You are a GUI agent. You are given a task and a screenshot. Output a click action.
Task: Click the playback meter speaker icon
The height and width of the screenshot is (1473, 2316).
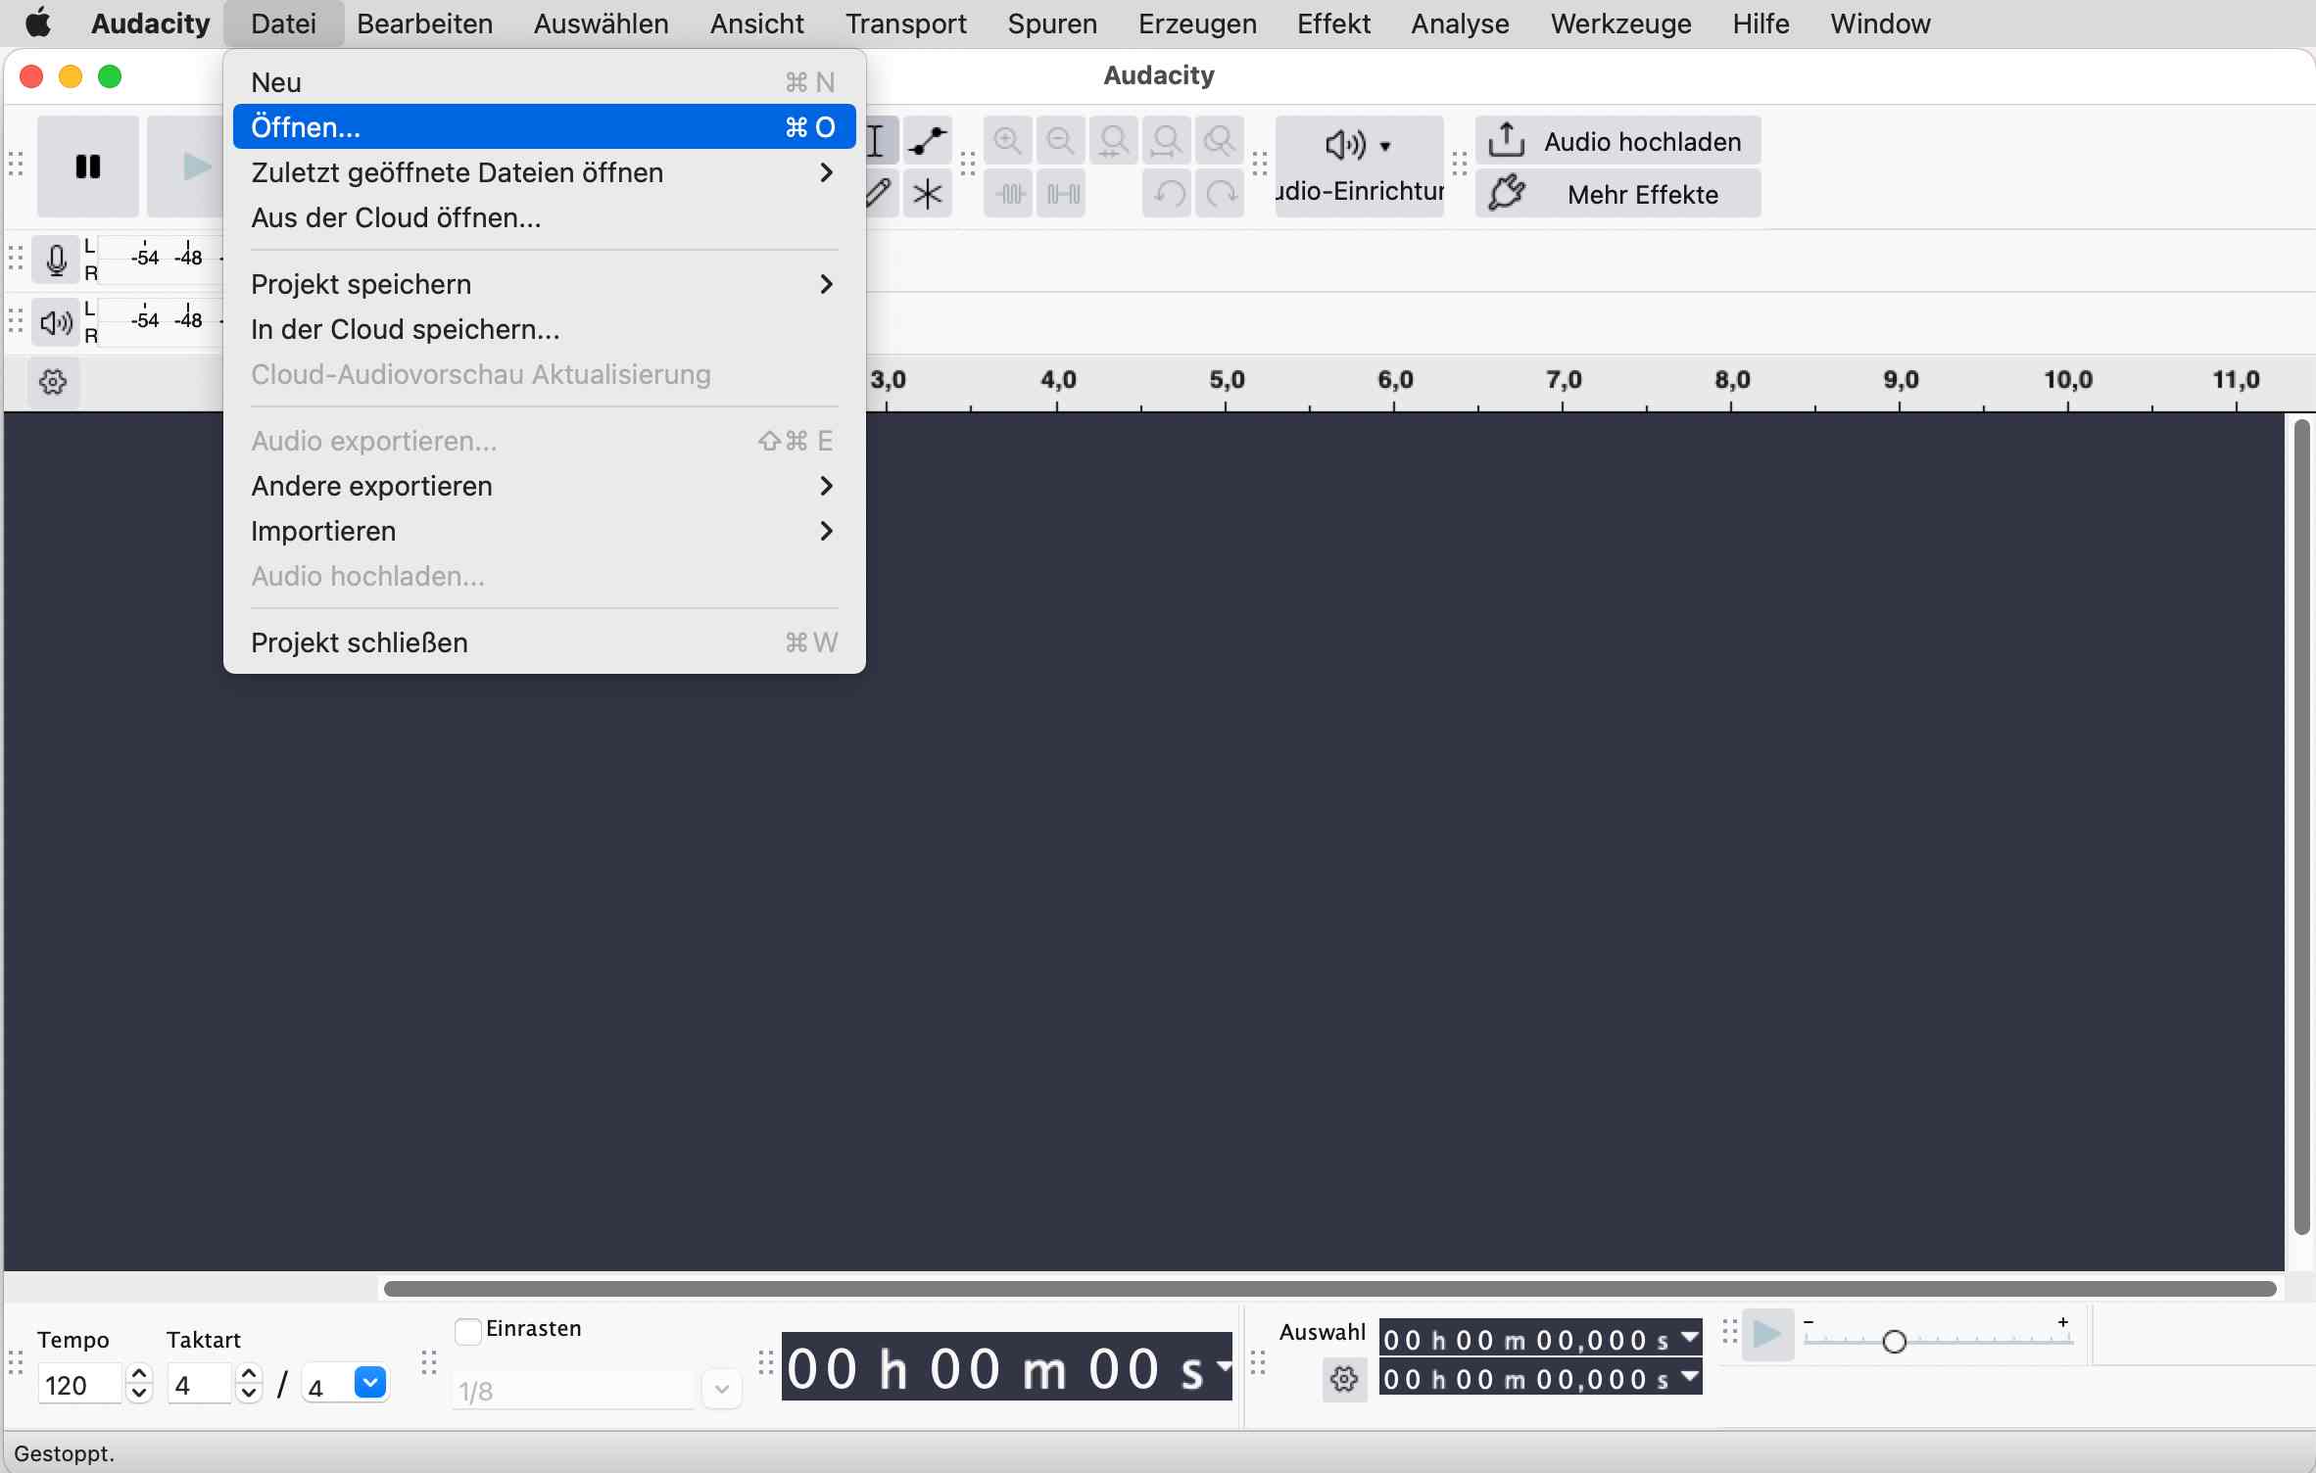tap(56, 322)
